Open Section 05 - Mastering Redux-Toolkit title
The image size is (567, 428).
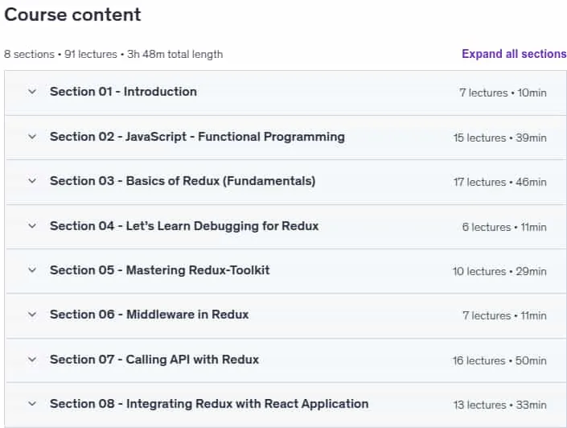(x=160, y=270)
